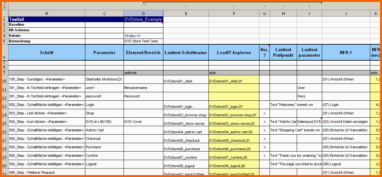382x177 pixels.
Task: Select column F header
Action: (x=234, y=14)
